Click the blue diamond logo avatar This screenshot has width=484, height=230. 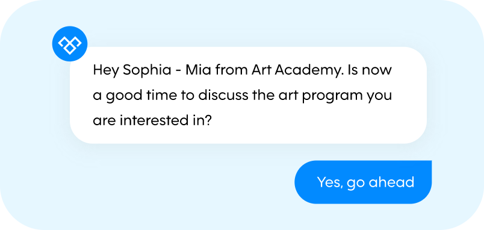coord(70,43)
